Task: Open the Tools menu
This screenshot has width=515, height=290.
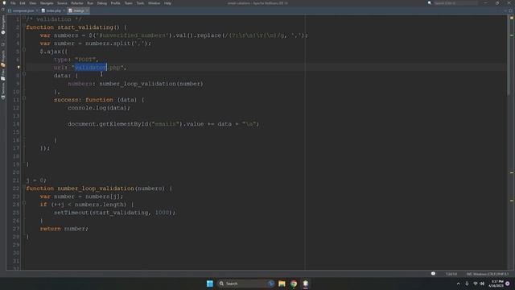Action: pos(140,3)
